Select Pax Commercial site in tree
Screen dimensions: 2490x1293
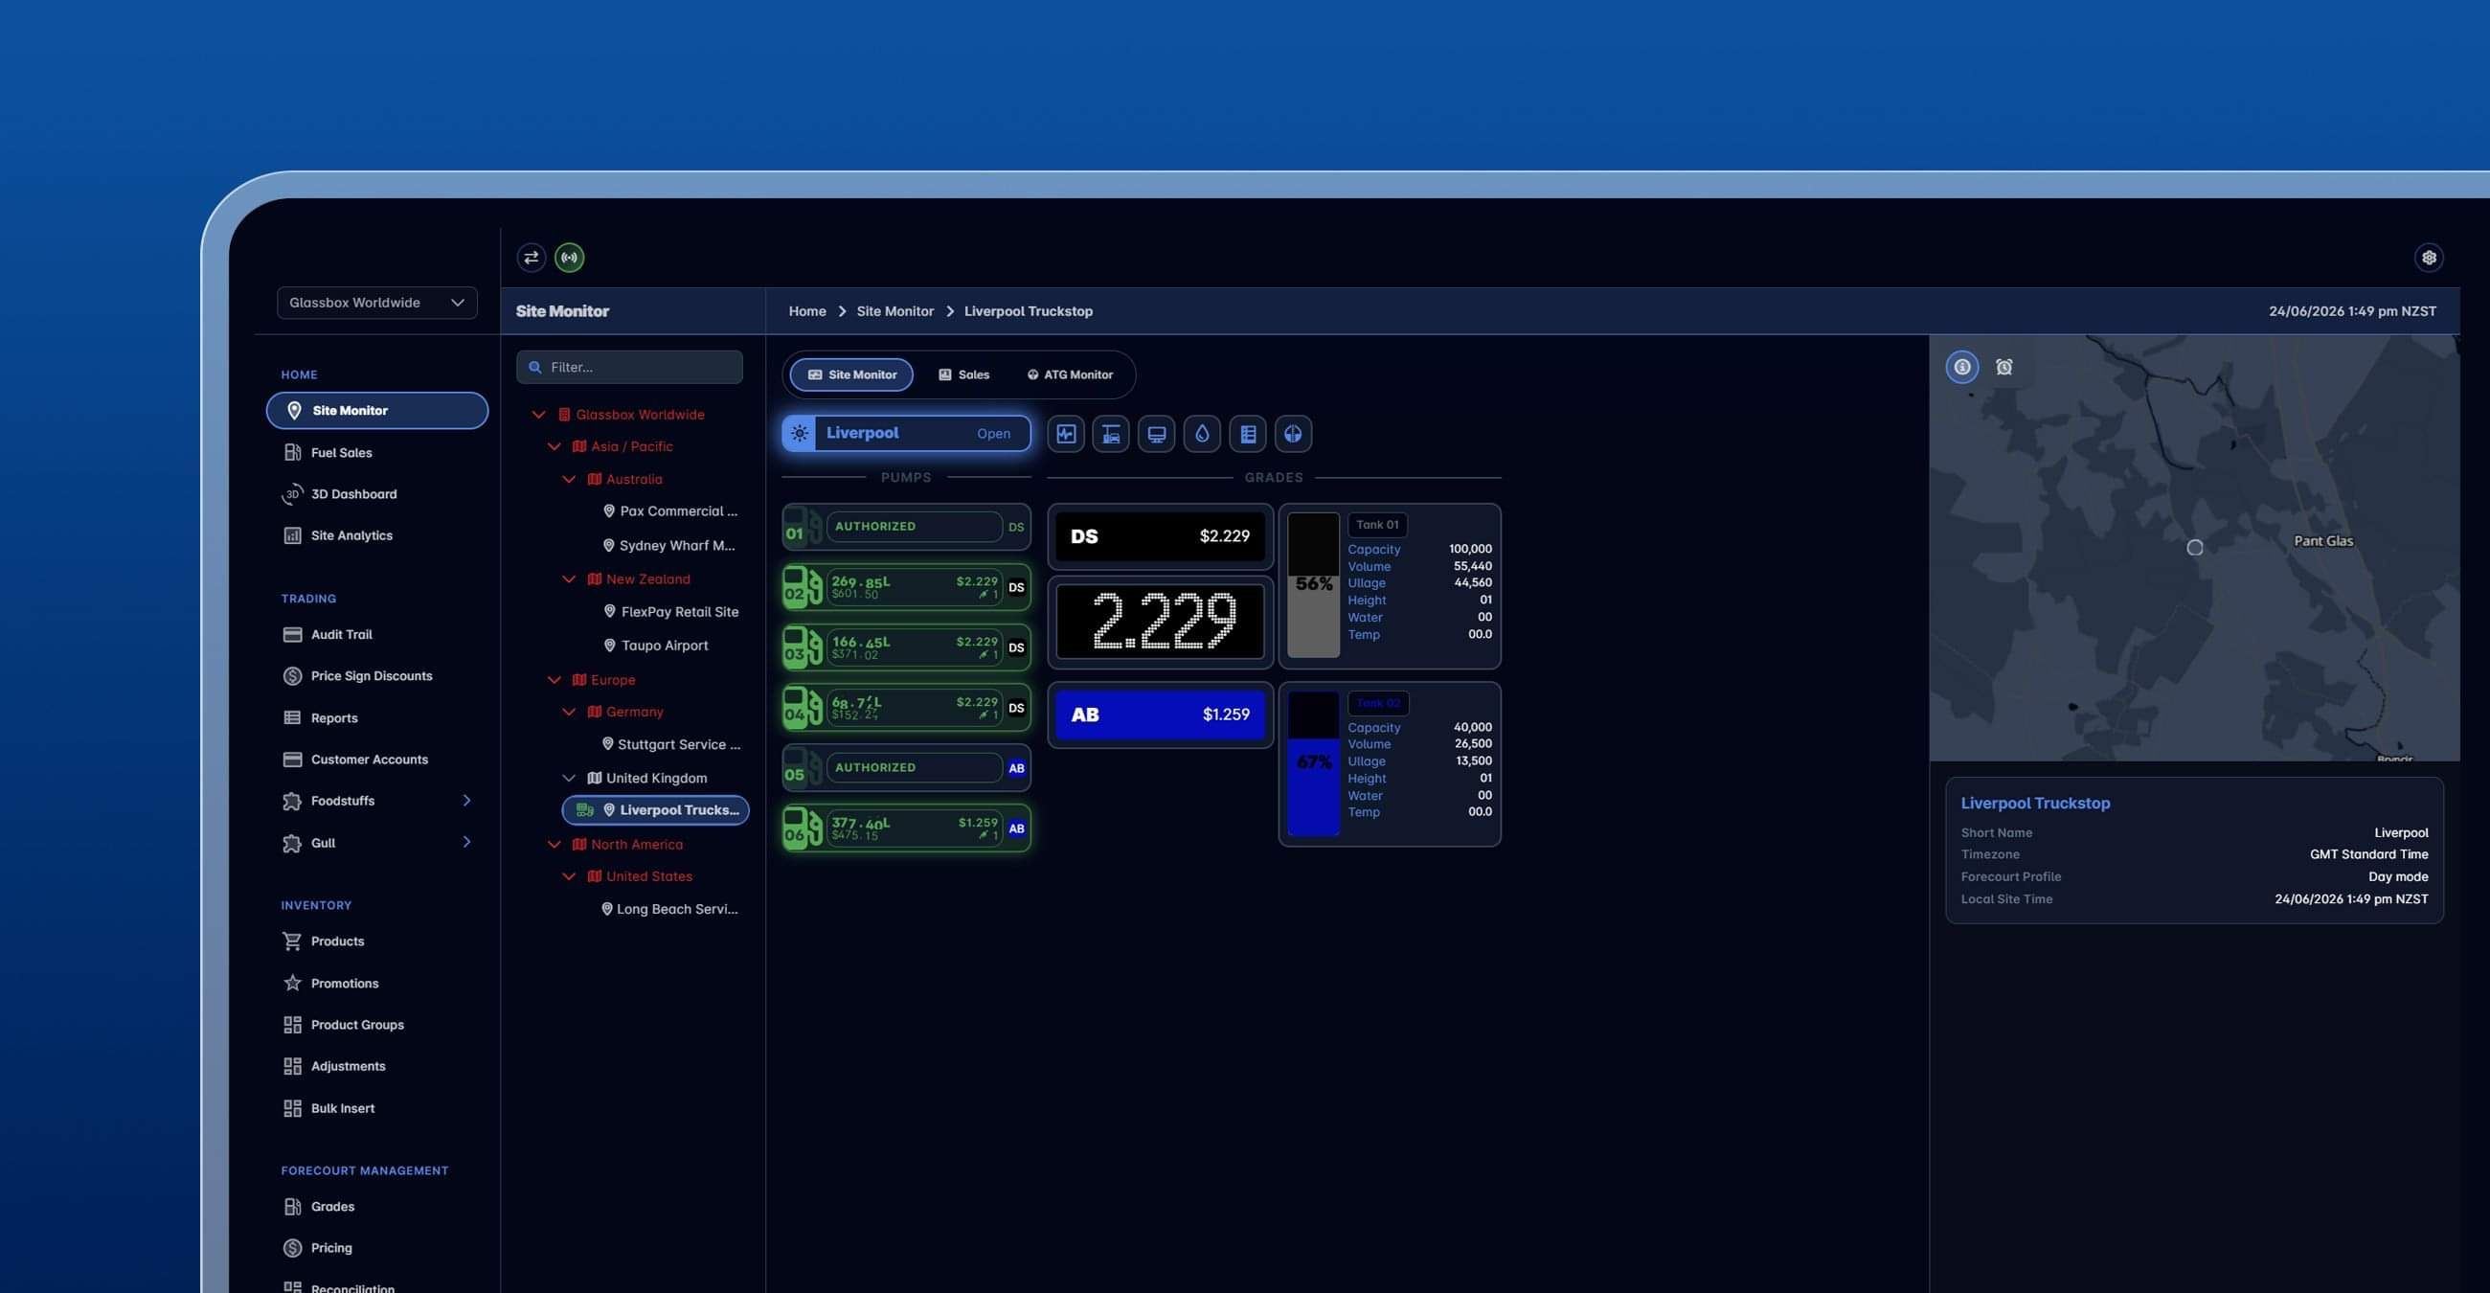point(669,511)
